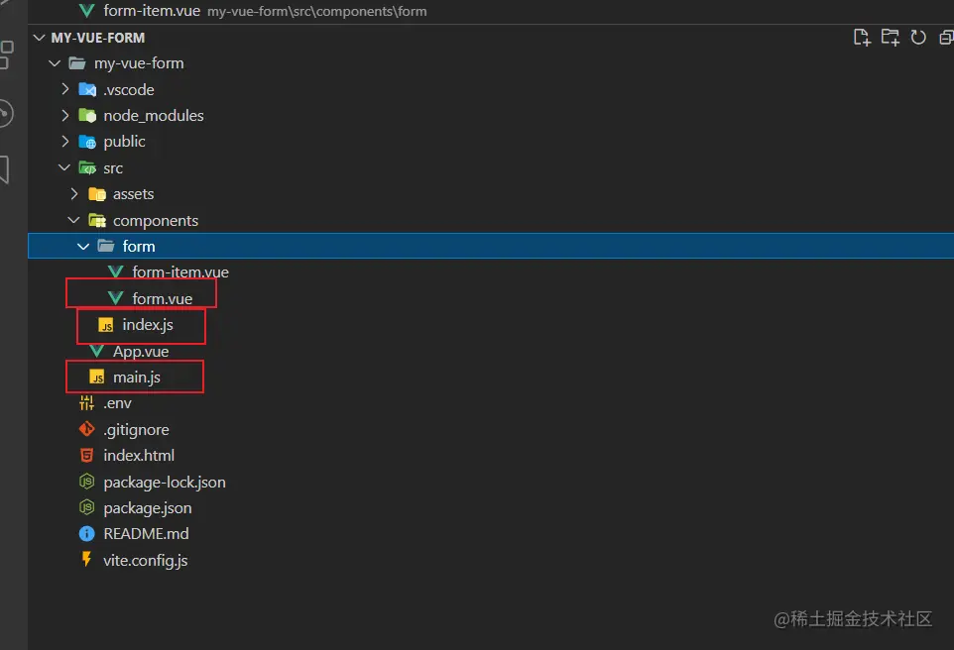Click the Collapse Folders icon in Explorer

tap(945, 37)
